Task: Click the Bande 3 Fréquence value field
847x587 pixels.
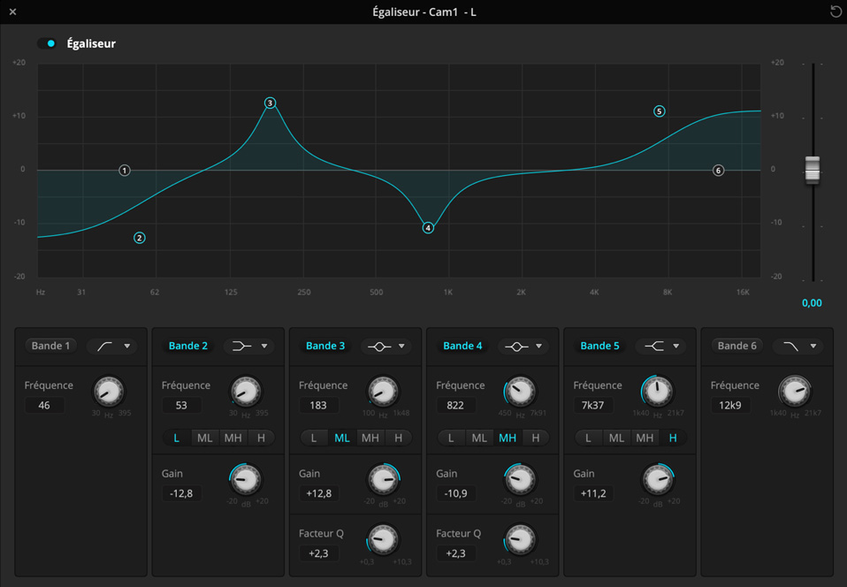Action: tap(318, 406)
